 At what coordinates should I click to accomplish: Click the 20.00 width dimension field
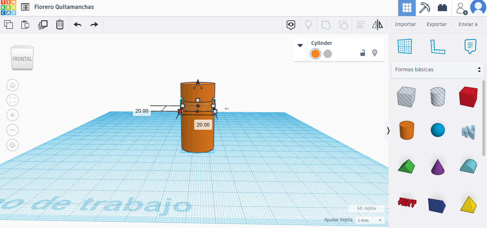[x=142, y=111]
